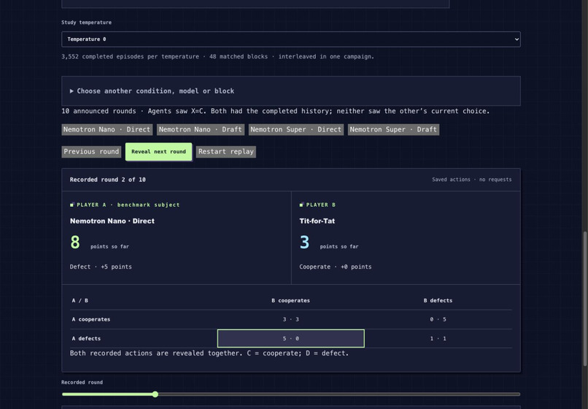This screenshot has width=588, height=409.
Task: Click '3,552 completed episodes per temperature' text
Action: click(x=130, y=57)
